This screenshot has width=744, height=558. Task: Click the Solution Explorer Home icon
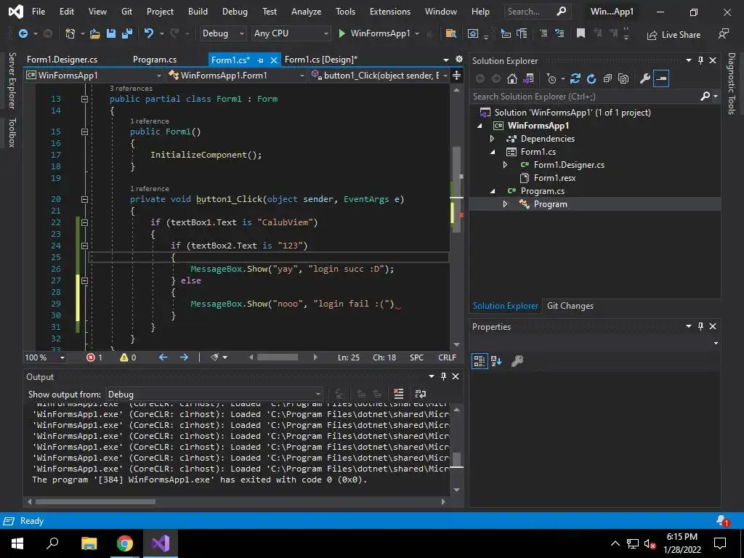point(512,78)
